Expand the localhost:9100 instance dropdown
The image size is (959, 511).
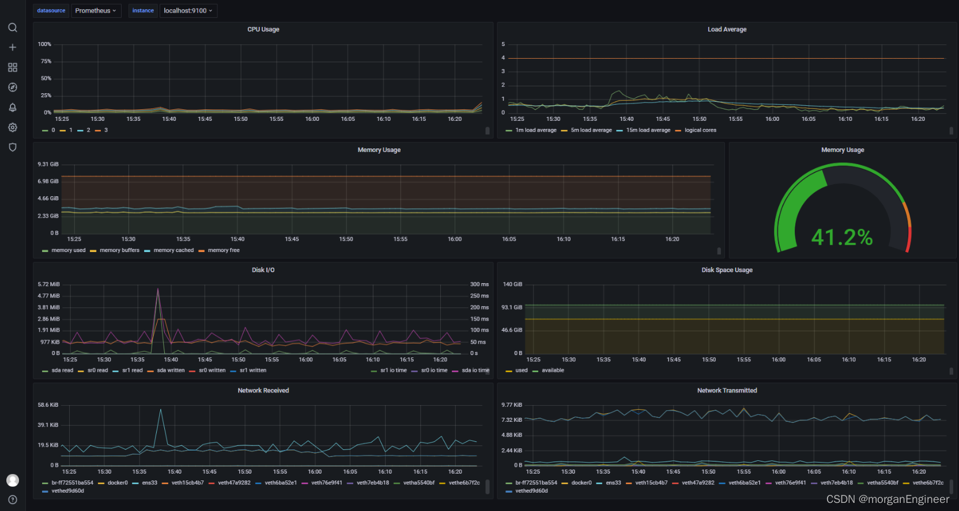(x=188, y=10)
